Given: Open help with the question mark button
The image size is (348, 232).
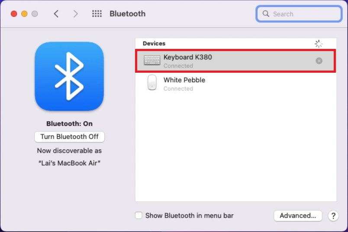Looking at the screenshot, I should (x=333, y=216).
